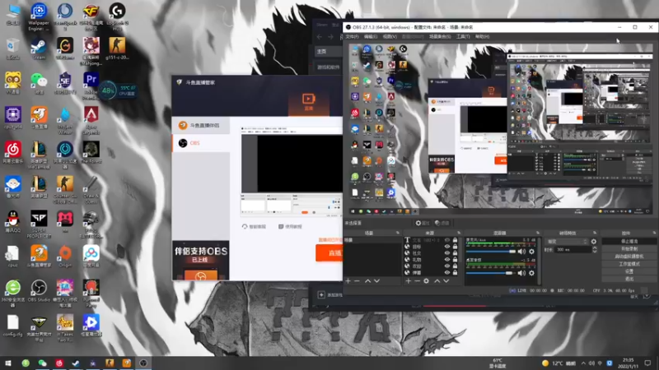The width and height of the screenshot is (659, 370).
Task: Launch Tencent QQ penguin shortcut
Action: (x=13, y=221)
